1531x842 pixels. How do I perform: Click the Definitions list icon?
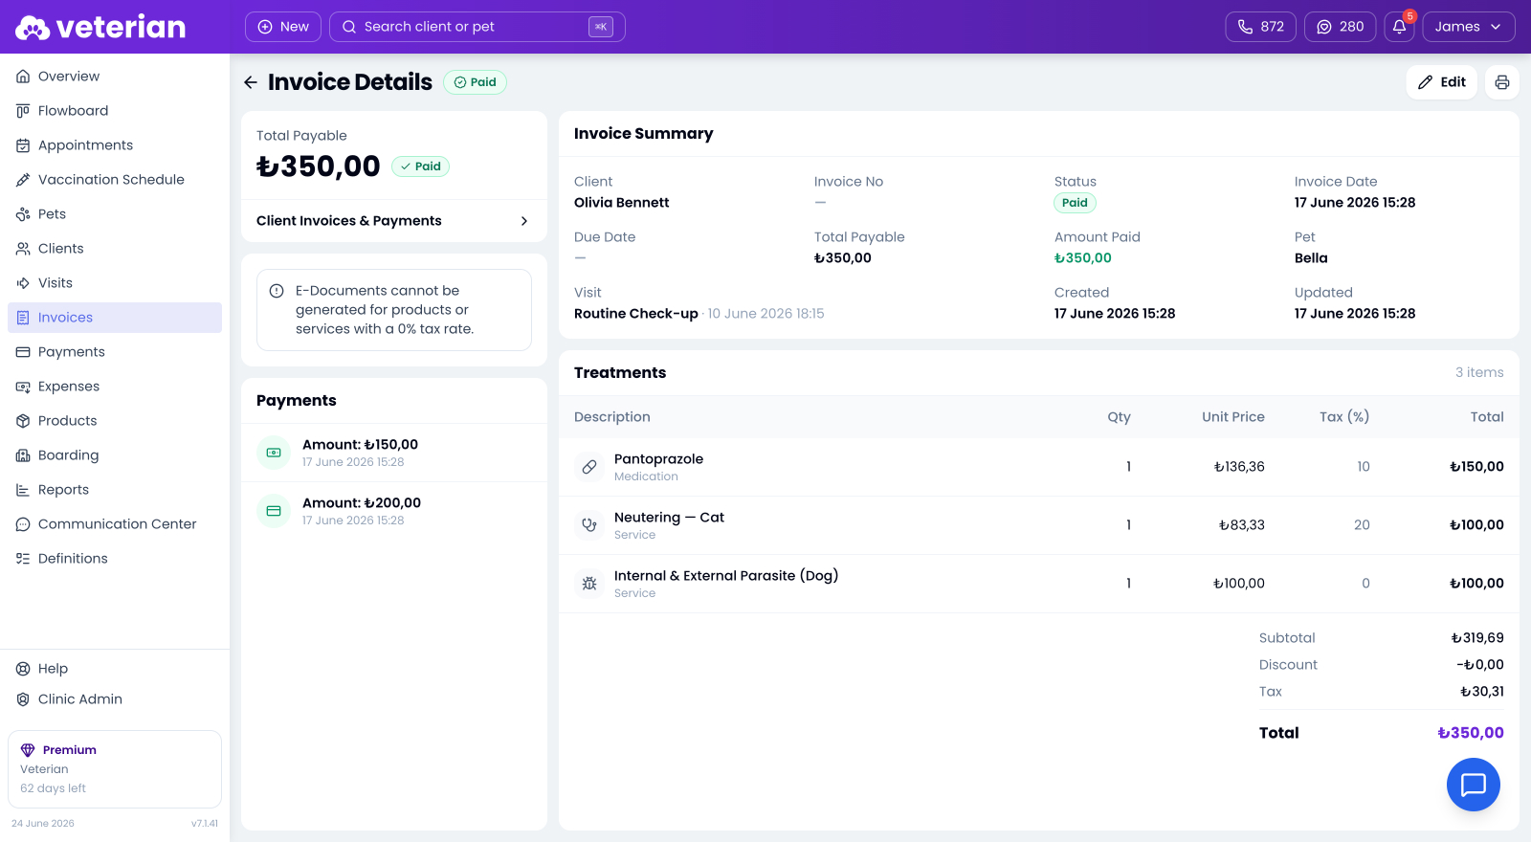(x=23, y=559)
